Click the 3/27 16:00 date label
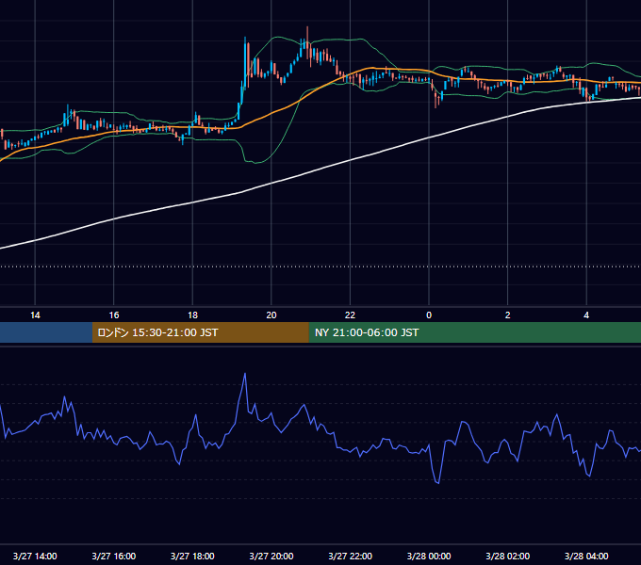 114,556
